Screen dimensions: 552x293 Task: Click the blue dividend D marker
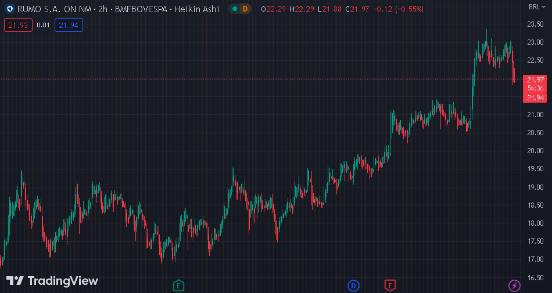coord(353,285)
